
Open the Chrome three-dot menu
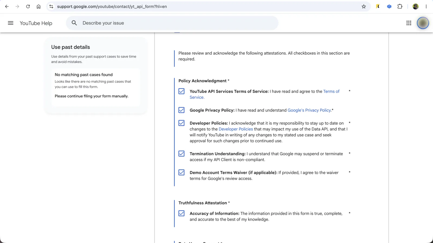point(426,6)
